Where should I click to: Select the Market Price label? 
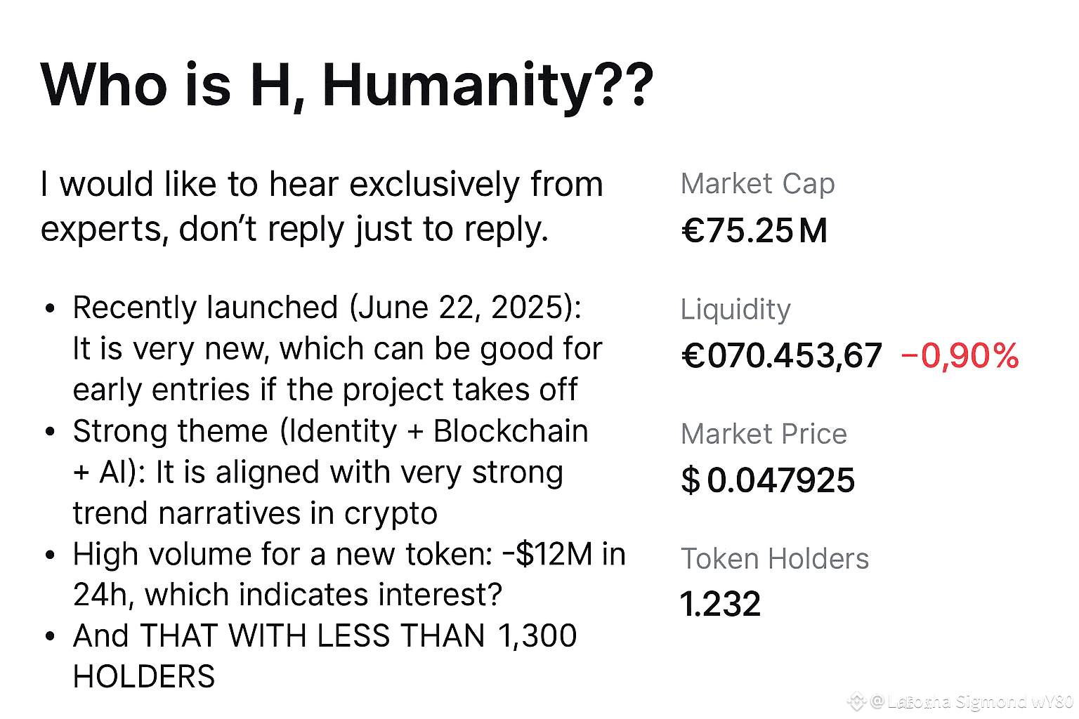point(764,434)
